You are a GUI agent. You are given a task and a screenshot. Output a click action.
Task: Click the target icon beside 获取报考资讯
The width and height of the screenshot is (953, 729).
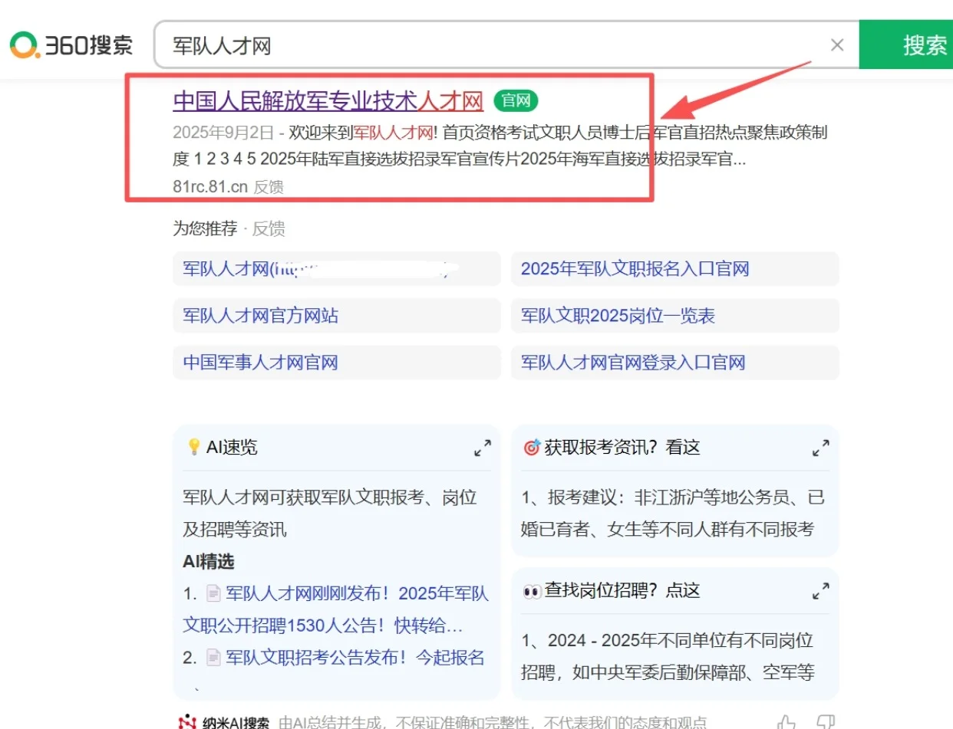(x=533, y=448)
